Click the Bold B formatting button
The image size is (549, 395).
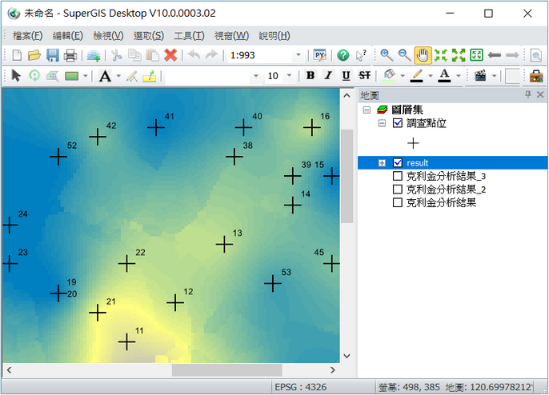311,76
